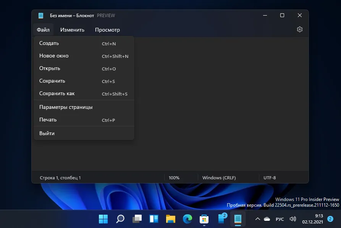Open Task View on the taskbar
Screen dimensions: 341x228
[x=137, y=219]
